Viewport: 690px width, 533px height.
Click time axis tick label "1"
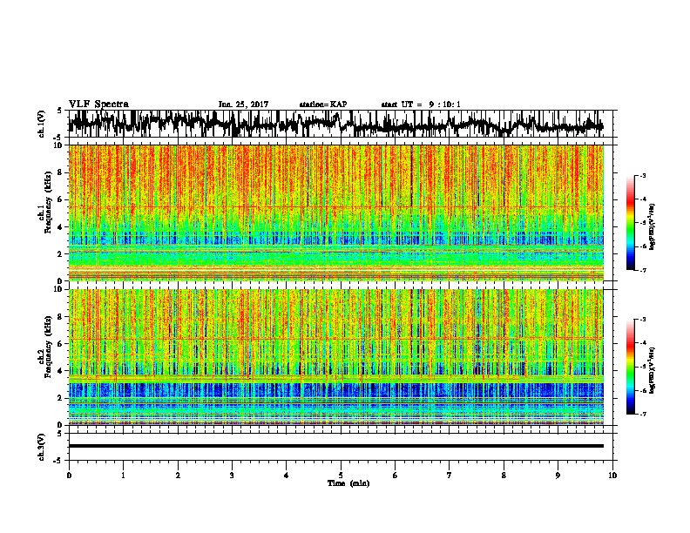[x=123, y=476]
